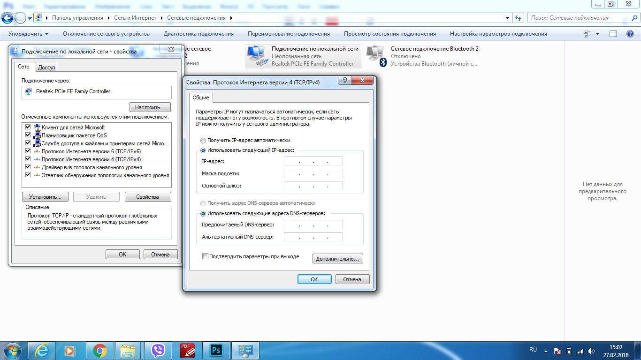Image resolution: width=641 pixels, height=360 pixels.
Task: Click the question mark help button in IPv4 dialog
Action: (345, 80)
